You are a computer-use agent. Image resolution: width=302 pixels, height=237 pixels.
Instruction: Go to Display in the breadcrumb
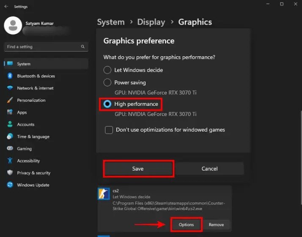click(x=151, y=22)
